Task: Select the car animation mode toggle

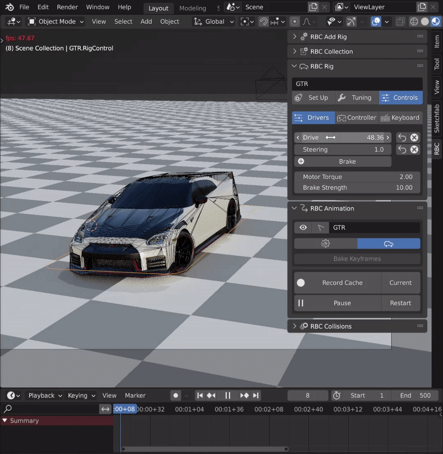Action: [x=389, y=244]
